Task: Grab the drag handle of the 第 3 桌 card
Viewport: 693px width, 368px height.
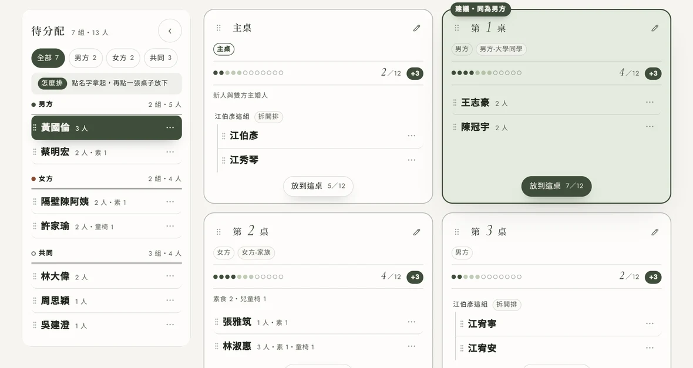Action: (x=456, y=231)
